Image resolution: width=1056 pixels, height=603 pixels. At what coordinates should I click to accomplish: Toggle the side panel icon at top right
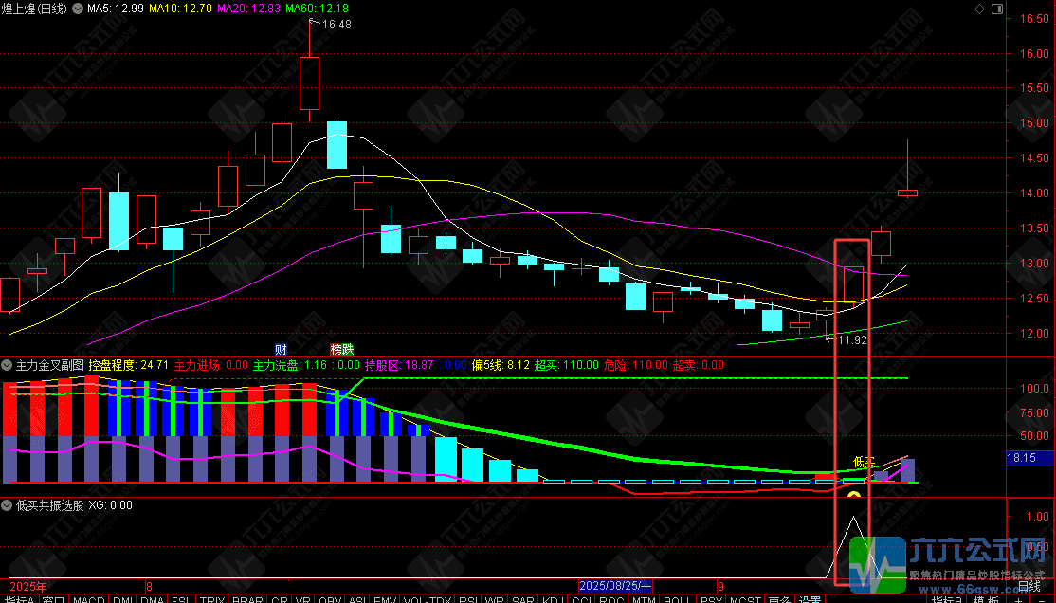point(997,9)
